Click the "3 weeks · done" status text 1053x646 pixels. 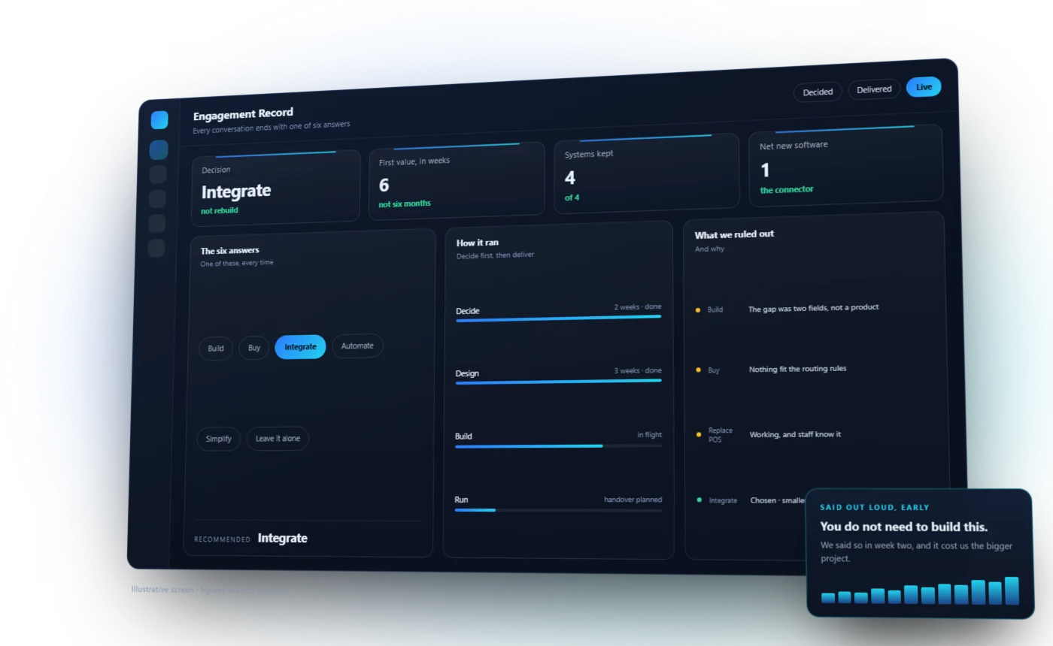[x=638, y=370]
